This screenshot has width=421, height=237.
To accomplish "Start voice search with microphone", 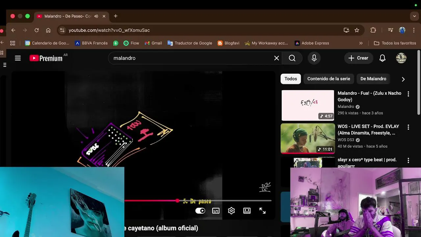I will (314, 58).
